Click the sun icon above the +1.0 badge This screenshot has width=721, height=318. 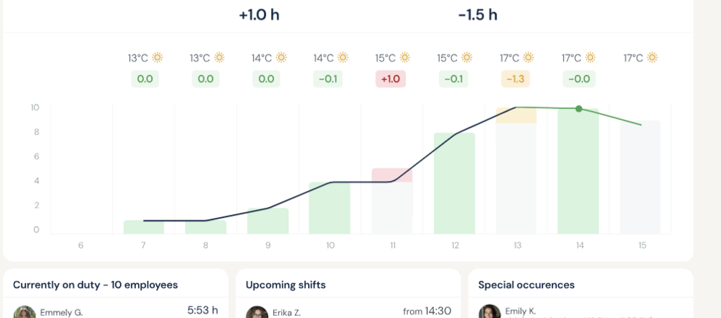(x=405, y=58)
